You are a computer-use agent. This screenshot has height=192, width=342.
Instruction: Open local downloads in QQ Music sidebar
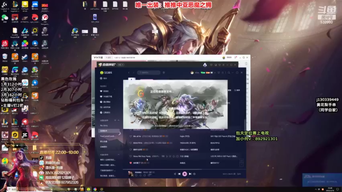pos(106,96)
